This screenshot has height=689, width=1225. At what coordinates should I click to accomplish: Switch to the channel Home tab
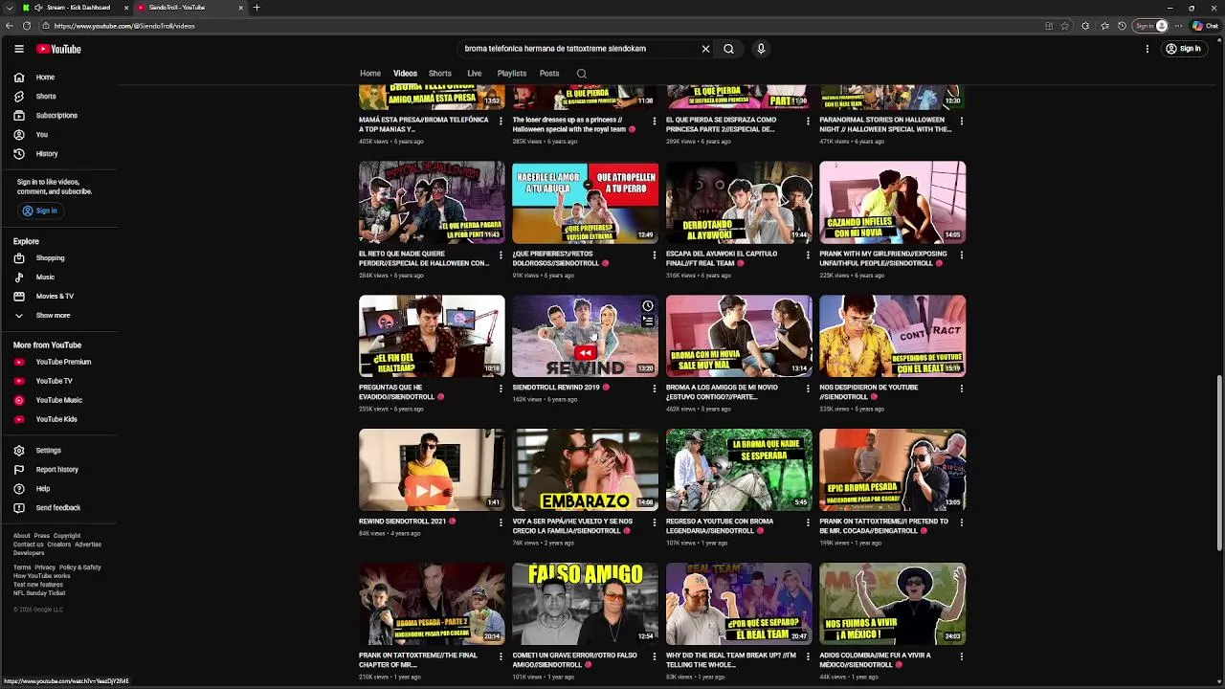(x=370, y=74)
